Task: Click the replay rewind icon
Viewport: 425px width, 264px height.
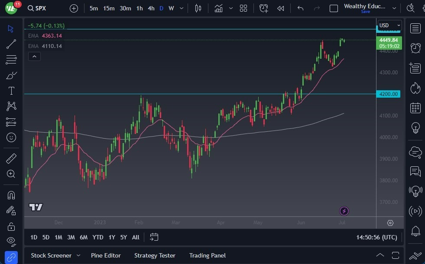Action: click(281, 8)
